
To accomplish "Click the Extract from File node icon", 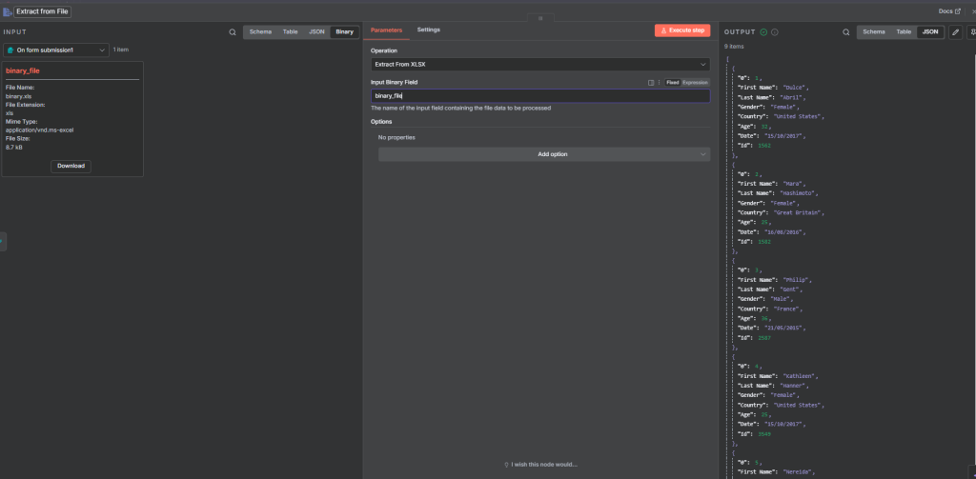I will (x=8, y=10).
